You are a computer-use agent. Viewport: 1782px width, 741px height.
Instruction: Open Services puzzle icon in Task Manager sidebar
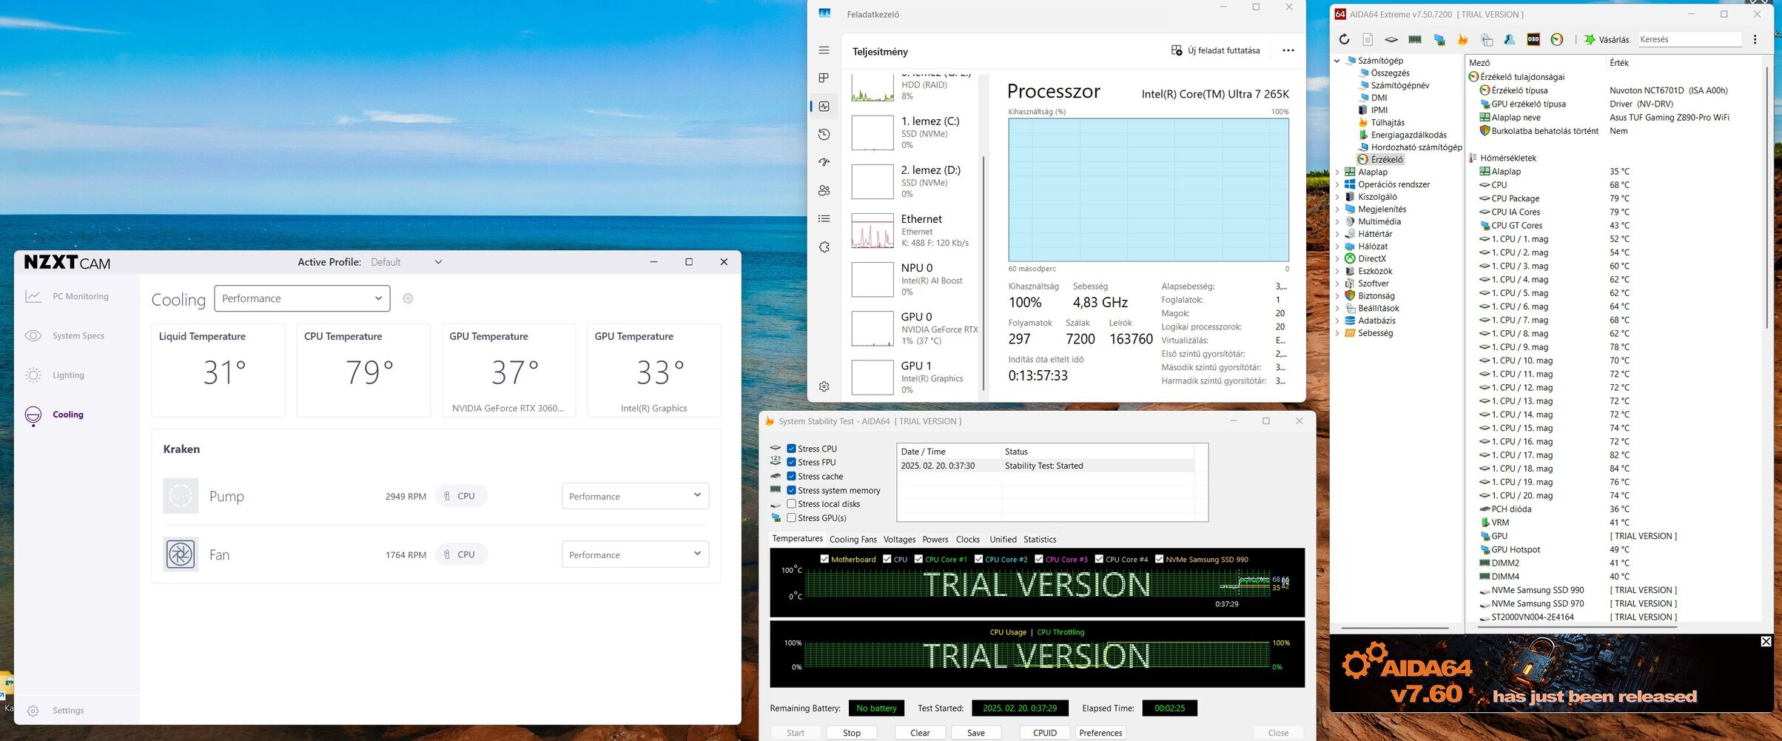(824, 247)
